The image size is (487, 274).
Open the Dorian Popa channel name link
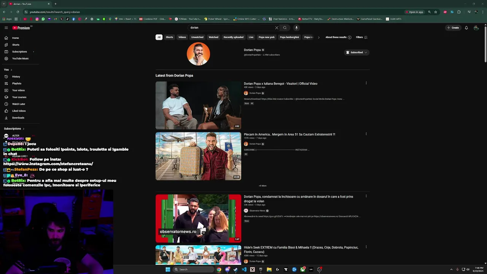click(252, 50)
